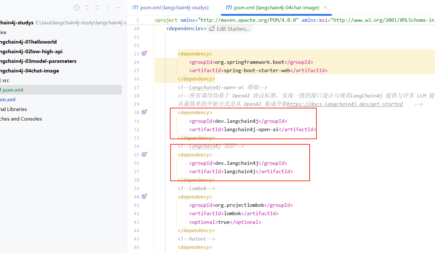Image resolution: width=435 pixels, height=253 pixels.
Task: Hide the project tool window with minimize icon
Action: tap(118, 8)
